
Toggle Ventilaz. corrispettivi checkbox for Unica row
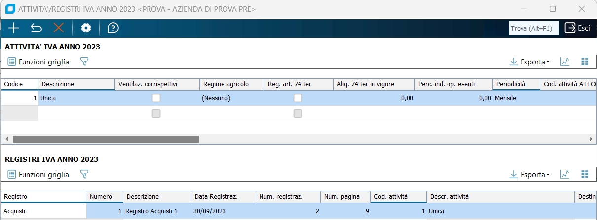coord(156,98)
